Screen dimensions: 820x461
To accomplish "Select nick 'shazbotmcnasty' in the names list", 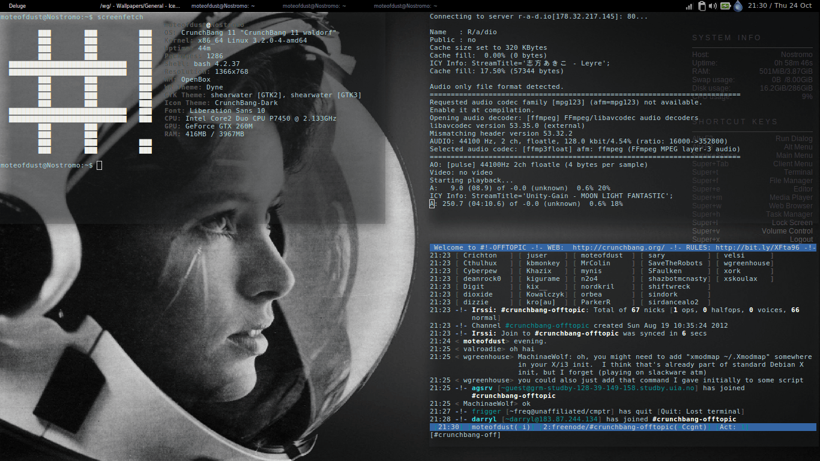I will point(678,279).
